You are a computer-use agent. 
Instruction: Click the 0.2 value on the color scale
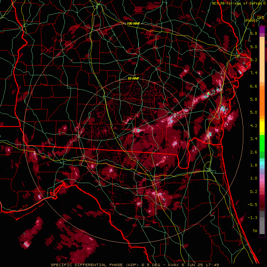pos(254,192)
